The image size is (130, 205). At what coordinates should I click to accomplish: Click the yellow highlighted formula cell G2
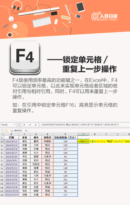pyautogui.click(x=83, y=141)
